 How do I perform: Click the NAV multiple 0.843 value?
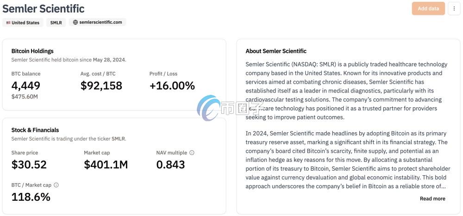171,165
